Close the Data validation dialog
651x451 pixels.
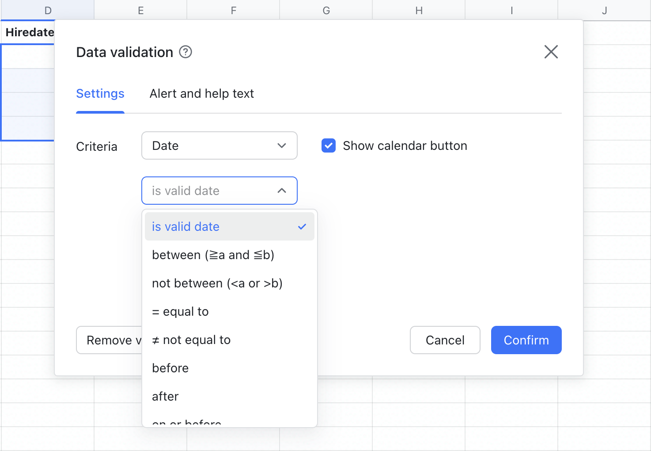[551, 52]
